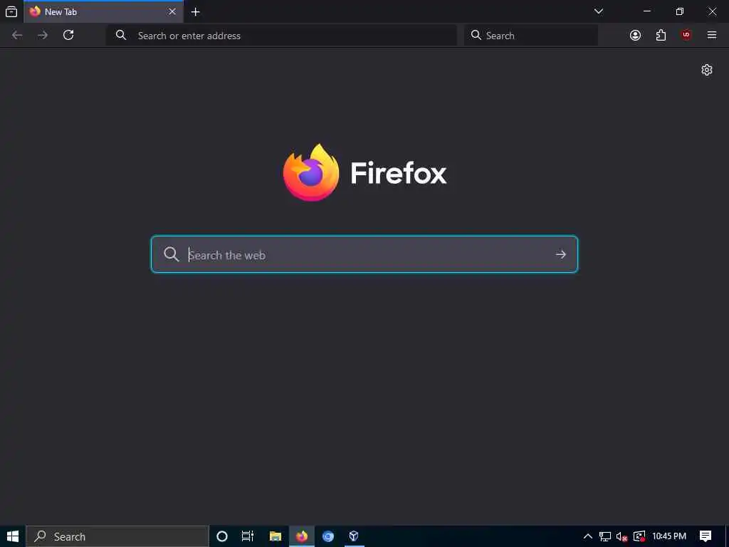Close the Firefox window
This screenshot has width=729, height=547.
[x=712, y=11]
